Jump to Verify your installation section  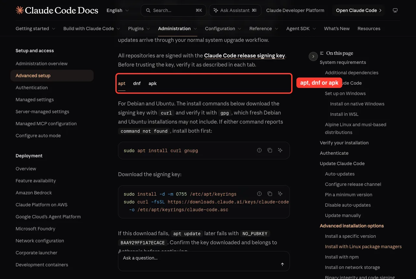point(344,143)
